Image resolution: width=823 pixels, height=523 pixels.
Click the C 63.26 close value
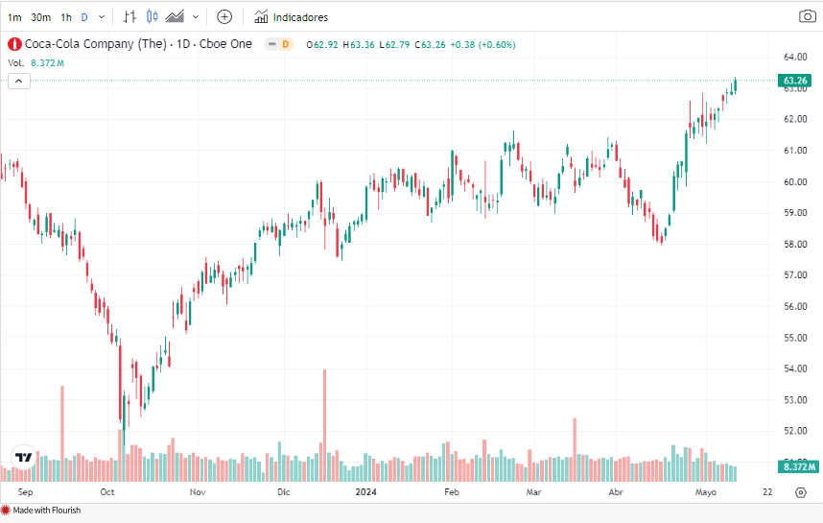pyautogui.click(x=430, y=45)
